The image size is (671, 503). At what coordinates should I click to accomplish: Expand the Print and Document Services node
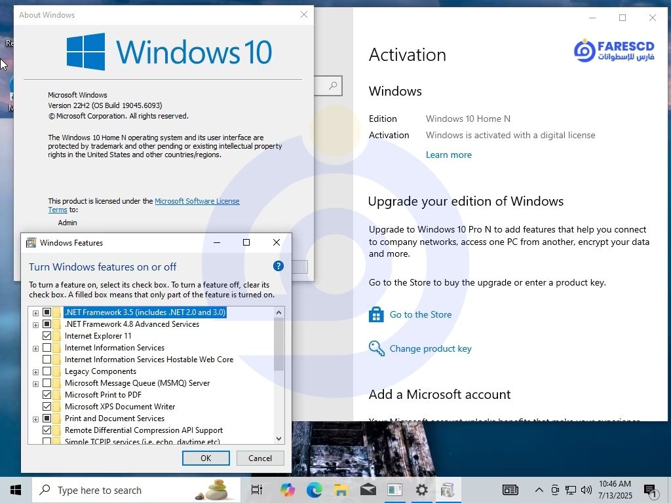[35, 419]
